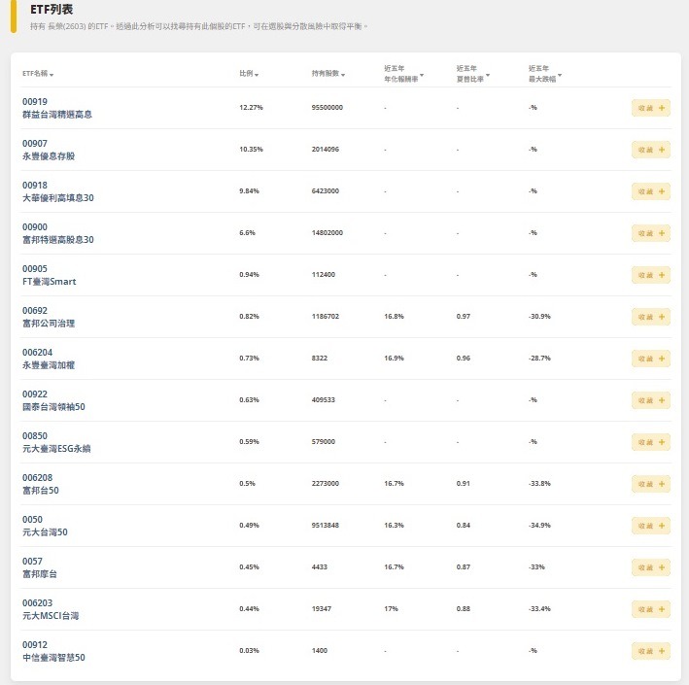Open ETF 00905 FT臺灣Smart

click(50, 275)
